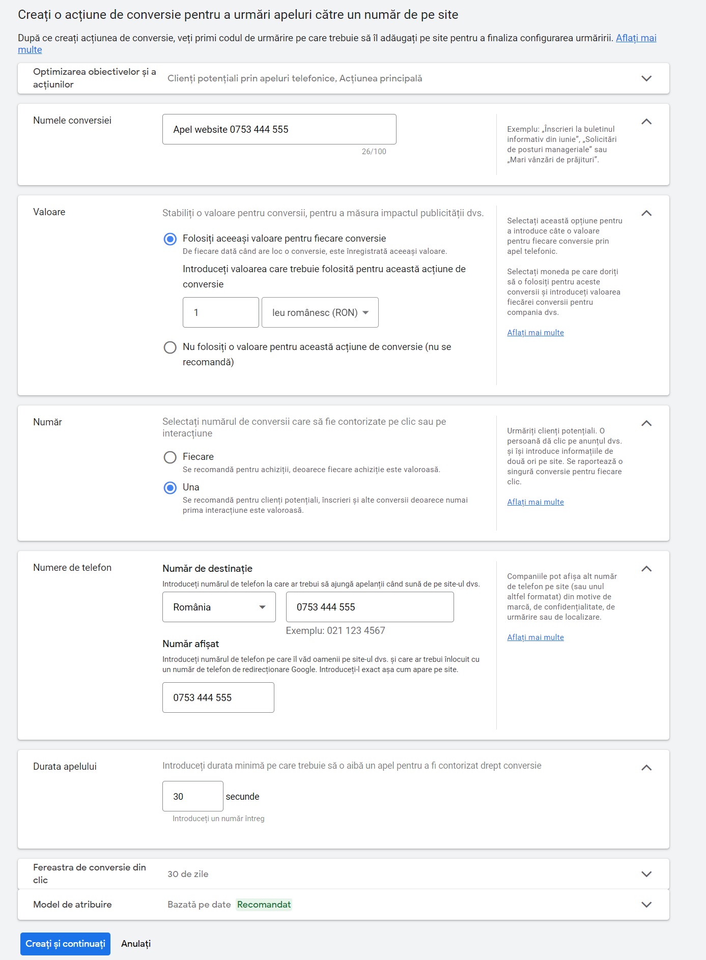
Task: Expand the Optimizarea obiectivelor section chevron
Action: point(646,78)
